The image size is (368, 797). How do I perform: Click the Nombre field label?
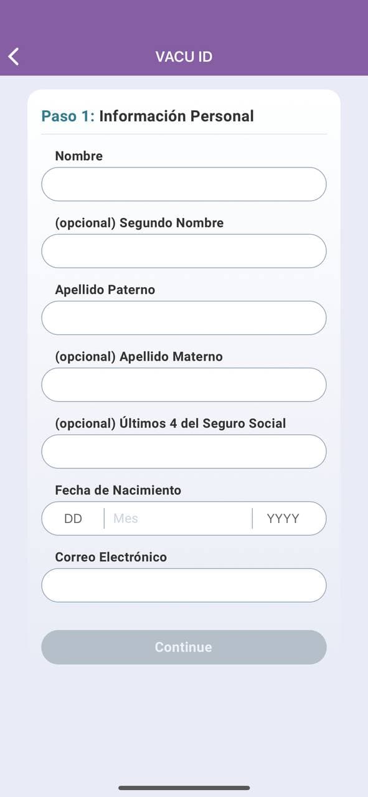point(78,156)
